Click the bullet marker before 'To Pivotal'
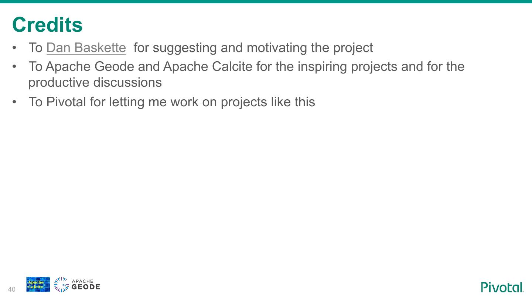 (14, 102)
